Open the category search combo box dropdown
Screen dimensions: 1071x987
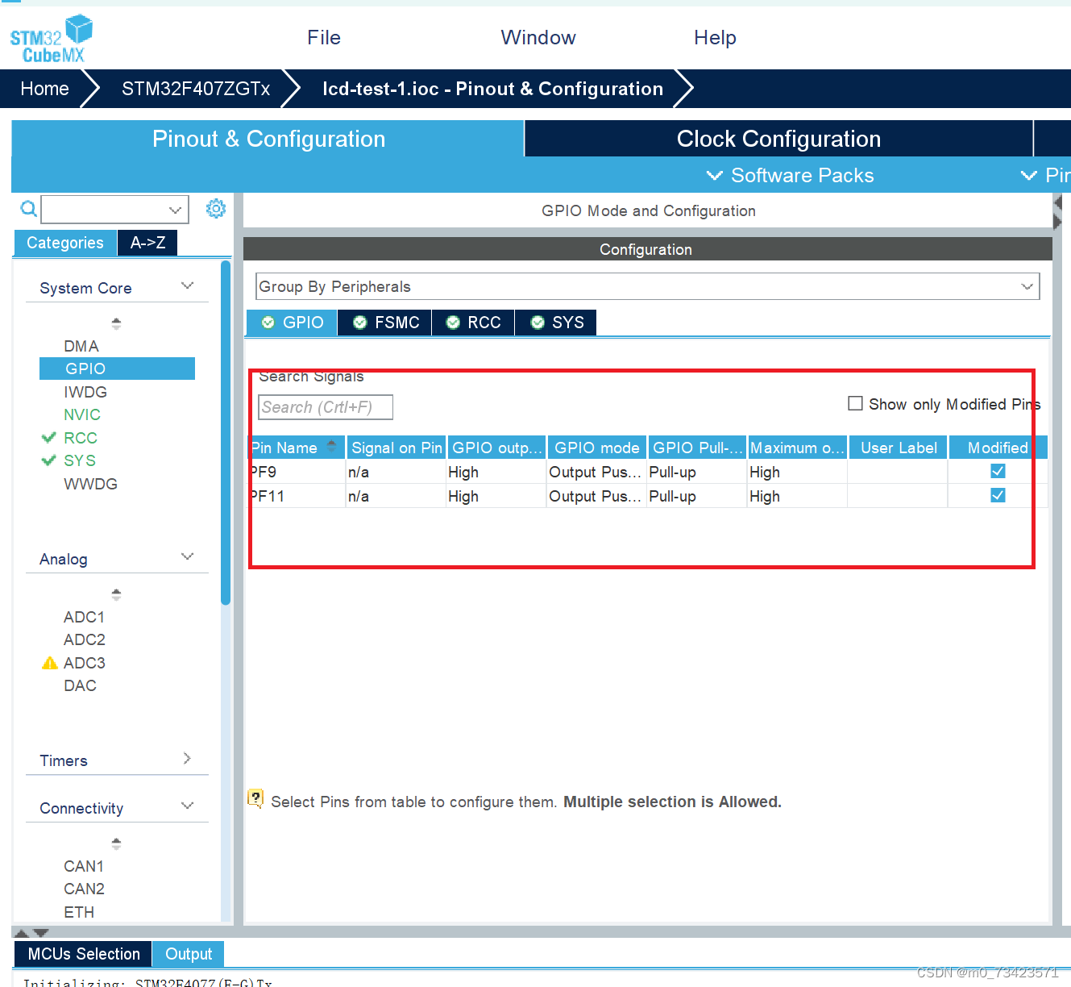pos(175,210)
